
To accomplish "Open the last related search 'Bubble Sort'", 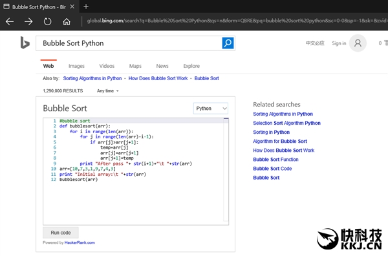I will pyautogui.click(x=266, y=178).
